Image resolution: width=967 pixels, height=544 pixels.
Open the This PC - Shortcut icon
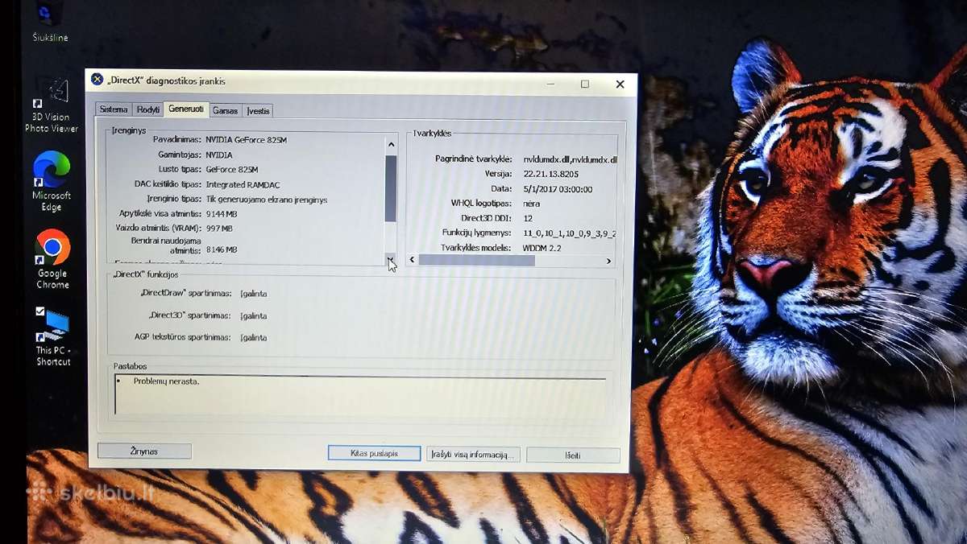(x=53, y=336)
